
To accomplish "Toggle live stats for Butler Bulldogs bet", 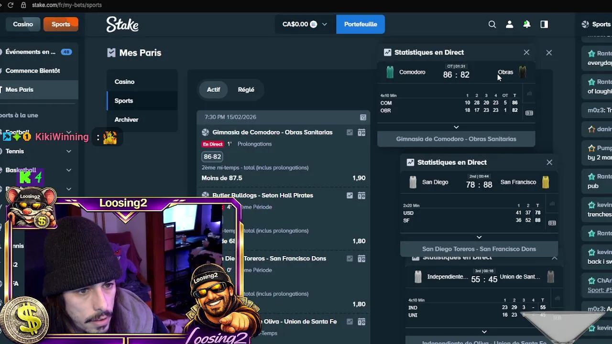I will click(x=350, y=195).
